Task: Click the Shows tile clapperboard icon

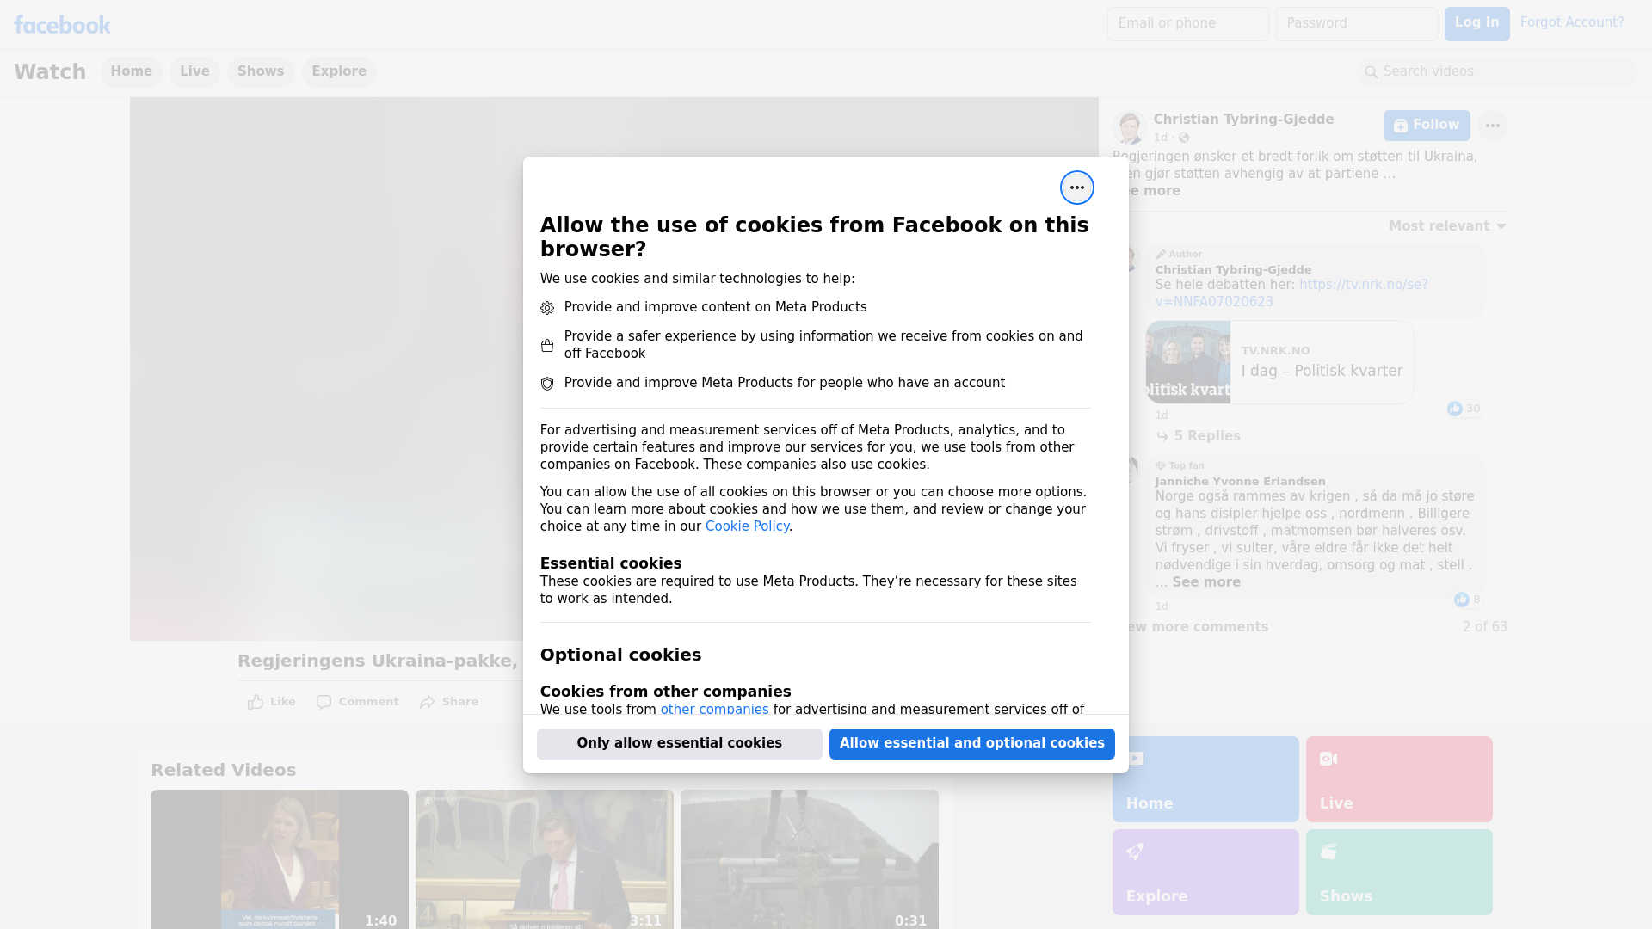Action: point(1328,852)
